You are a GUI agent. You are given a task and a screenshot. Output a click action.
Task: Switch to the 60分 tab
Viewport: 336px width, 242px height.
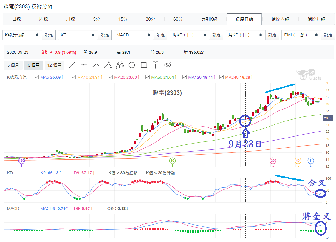[x=178, y=19]
